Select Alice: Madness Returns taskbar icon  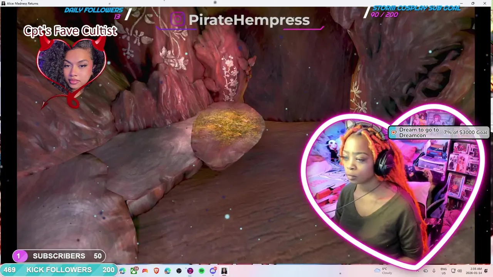coord(224,271)
